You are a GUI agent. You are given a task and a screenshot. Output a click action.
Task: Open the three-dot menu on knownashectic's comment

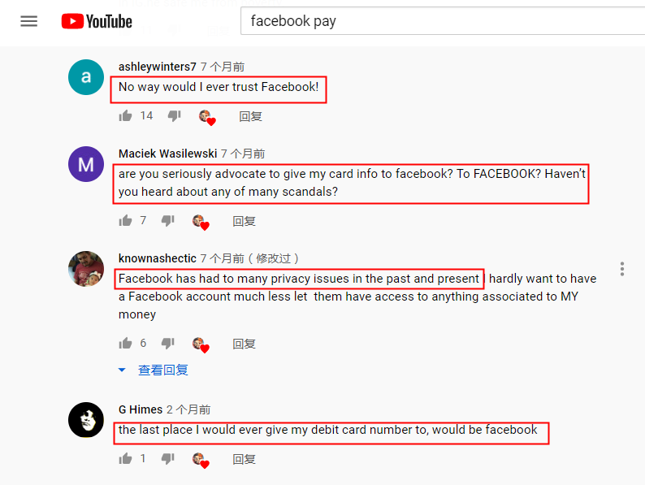[622, 269]
